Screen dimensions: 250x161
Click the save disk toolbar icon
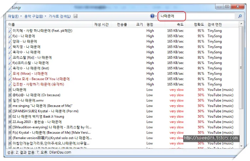point(75,16)
